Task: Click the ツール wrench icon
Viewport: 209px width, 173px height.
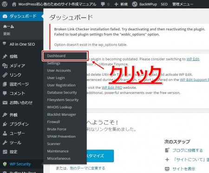Action: [x=5, y=142]
